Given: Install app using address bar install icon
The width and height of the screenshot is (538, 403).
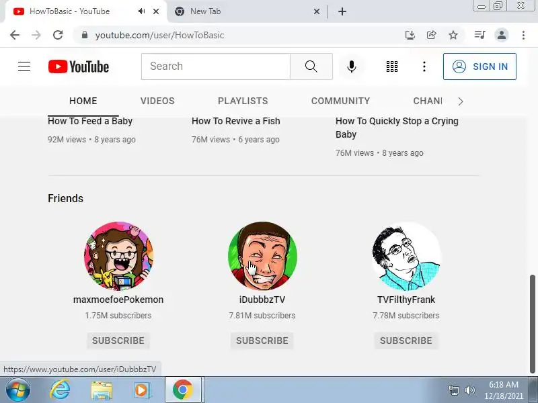Looking at the screenshot, I should click(x=410, y=35).
